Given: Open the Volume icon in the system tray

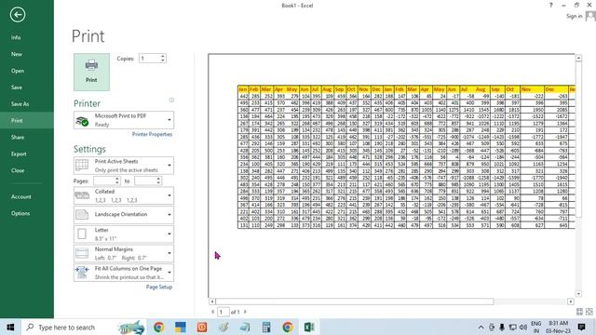Looking at the screenshot, I should pos(523,327).
